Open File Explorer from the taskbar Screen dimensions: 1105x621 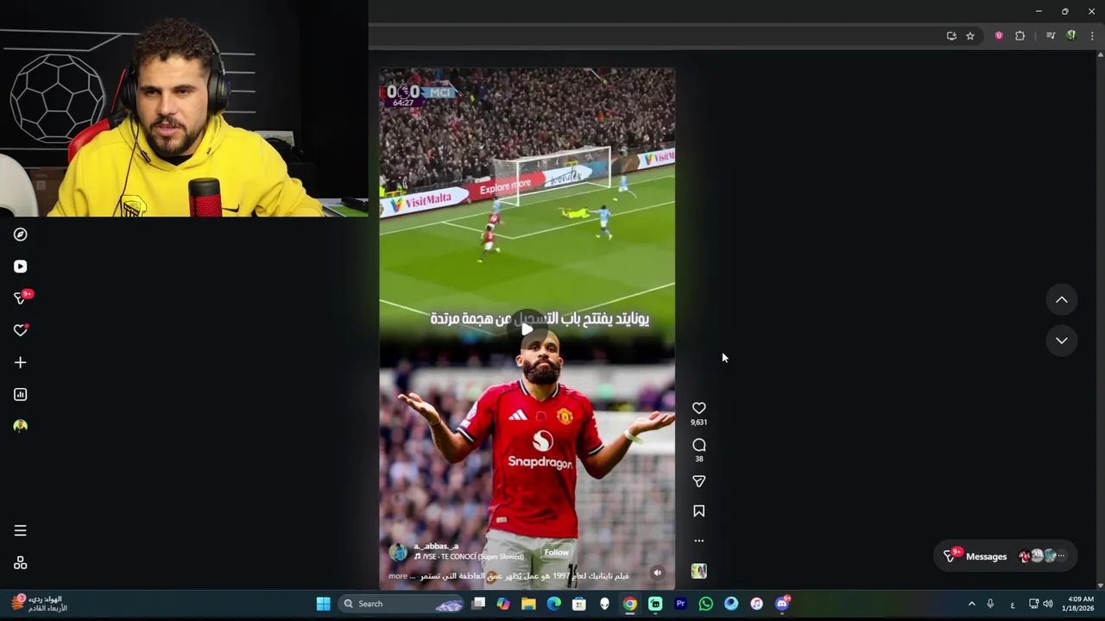pos(528,604)
